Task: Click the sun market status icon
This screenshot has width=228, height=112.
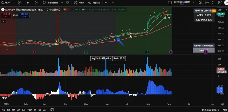Action: [x=65, y=10]
